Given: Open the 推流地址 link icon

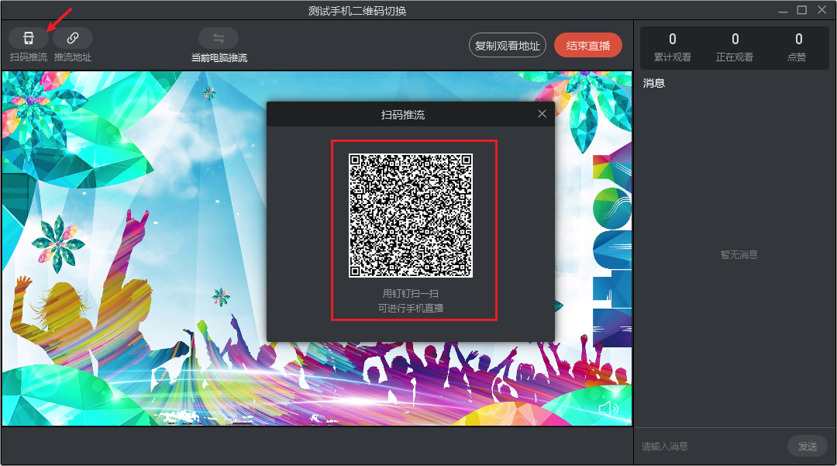Looking at the screenshot, I should click(73, 38).
